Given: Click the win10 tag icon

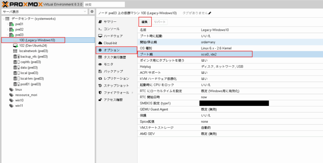Looking at the screenshot, I should click(11, 100).
